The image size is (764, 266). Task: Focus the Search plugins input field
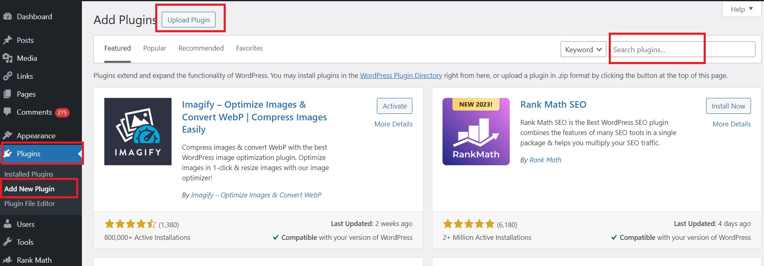tap(683, 49)
